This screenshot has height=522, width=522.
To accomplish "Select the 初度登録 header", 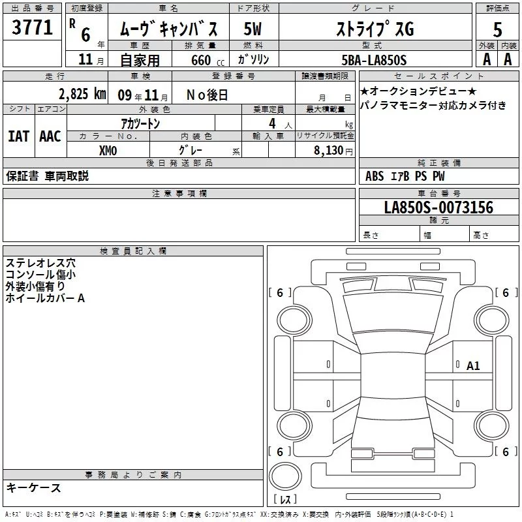I will click(87, 8).
